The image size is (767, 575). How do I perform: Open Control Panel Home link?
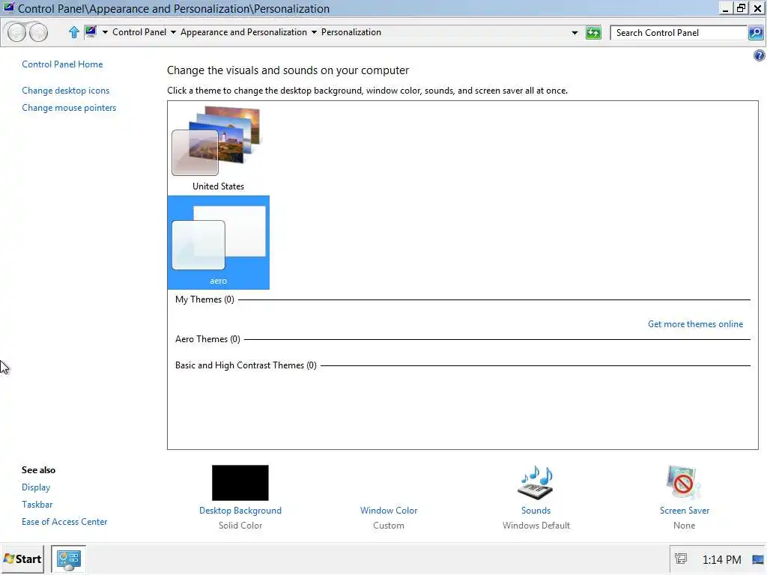62,64
